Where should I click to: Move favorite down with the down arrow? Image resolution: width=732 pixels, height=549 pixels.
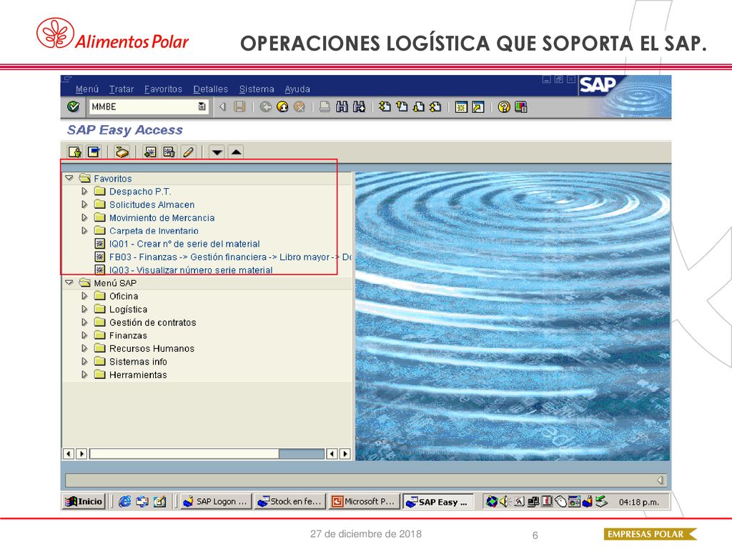click(217, 152)
